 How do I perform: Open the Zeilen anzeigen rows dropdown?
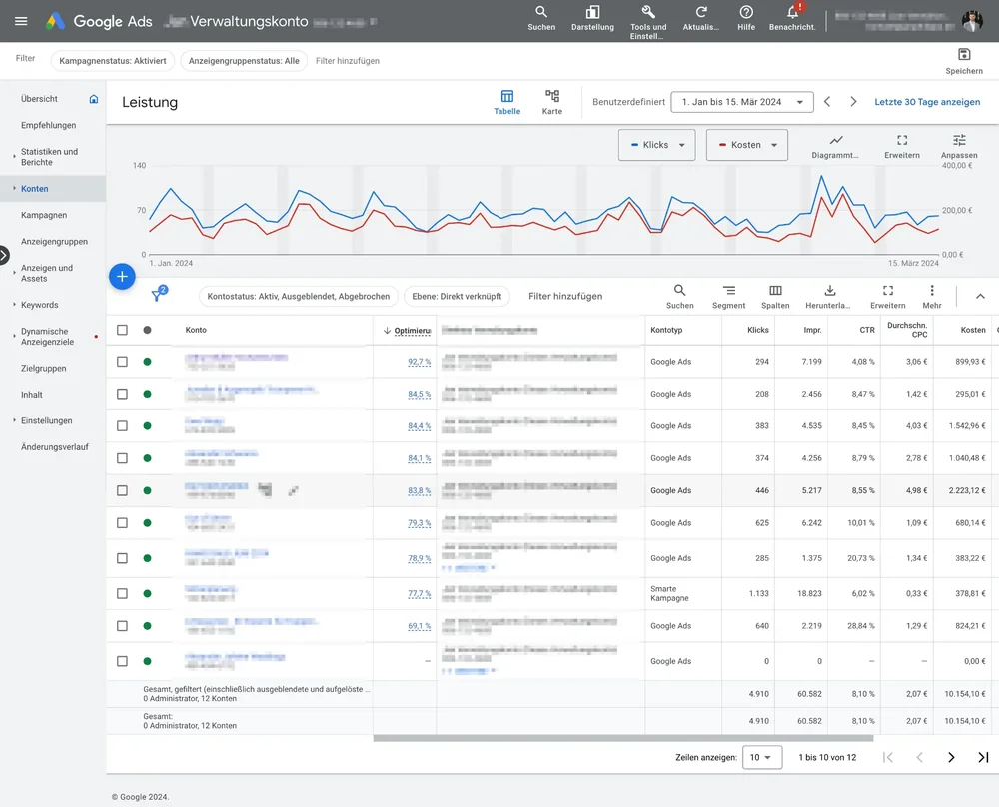(762, 757)
